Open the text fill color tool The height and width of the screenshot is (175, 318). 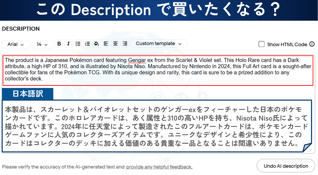point(96,44)
